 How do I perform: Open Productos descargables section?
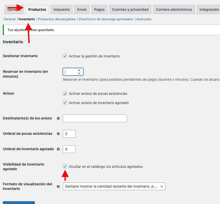pos(57,19)
